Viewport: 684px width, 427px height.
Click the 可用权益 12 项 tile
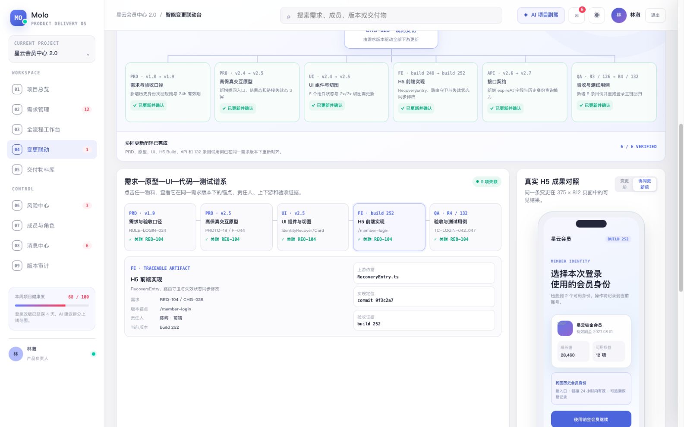click(x=608, y=351)
